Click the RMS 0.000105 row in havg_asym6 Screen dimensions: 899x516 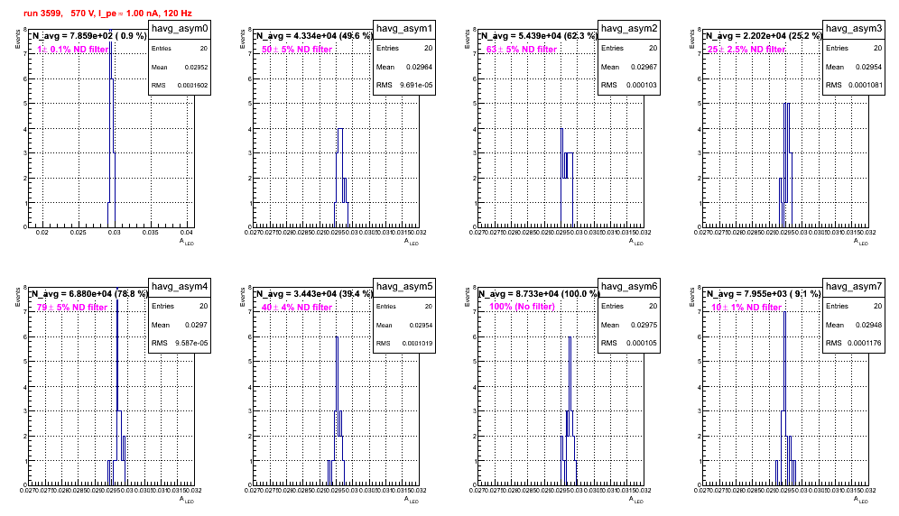click(629, 344)
